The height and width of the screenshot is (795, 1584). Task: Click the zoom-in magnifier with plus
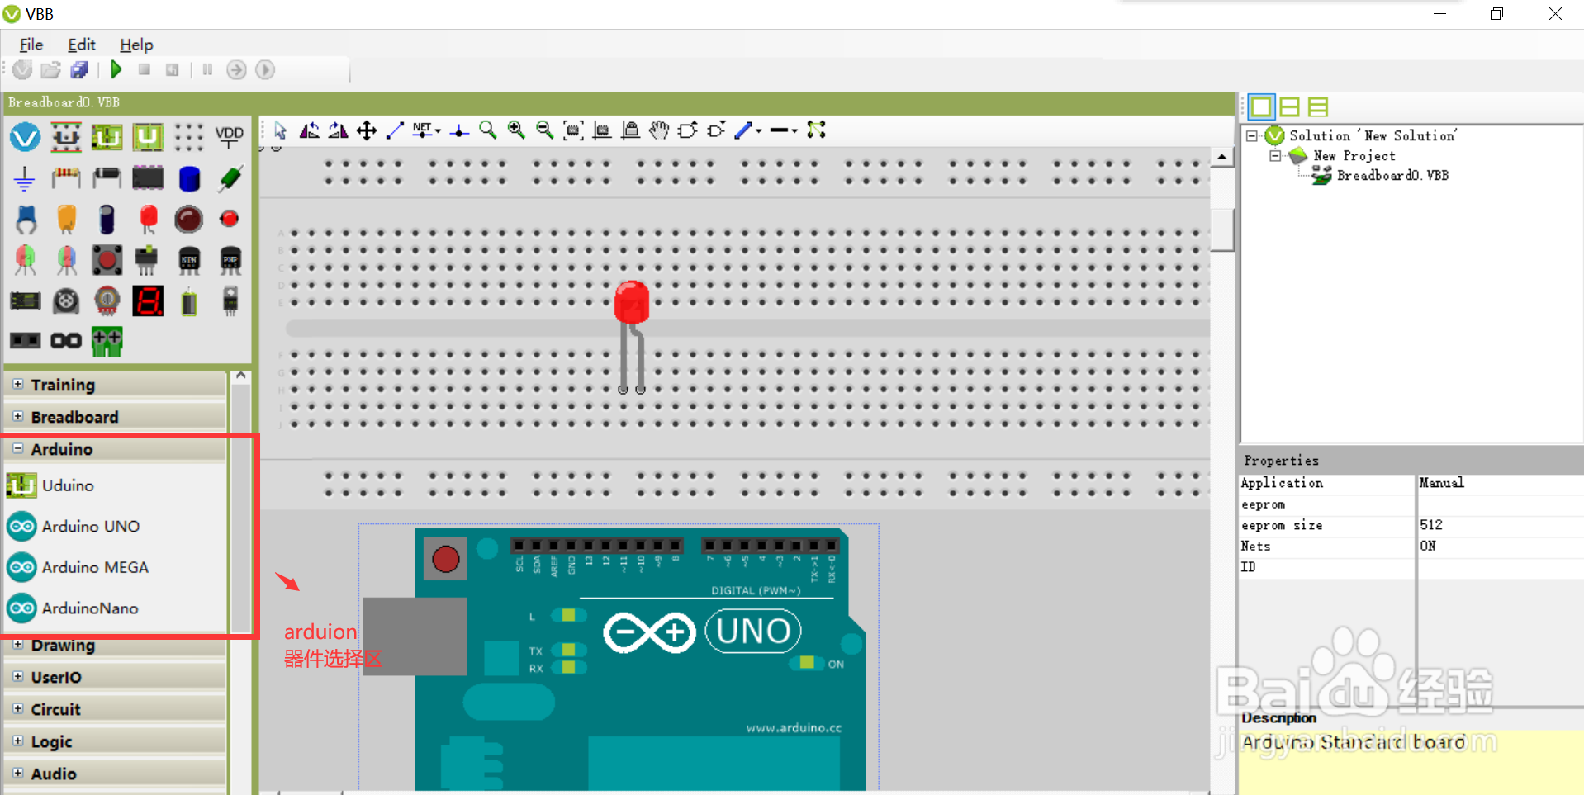[x=516, y=130]
